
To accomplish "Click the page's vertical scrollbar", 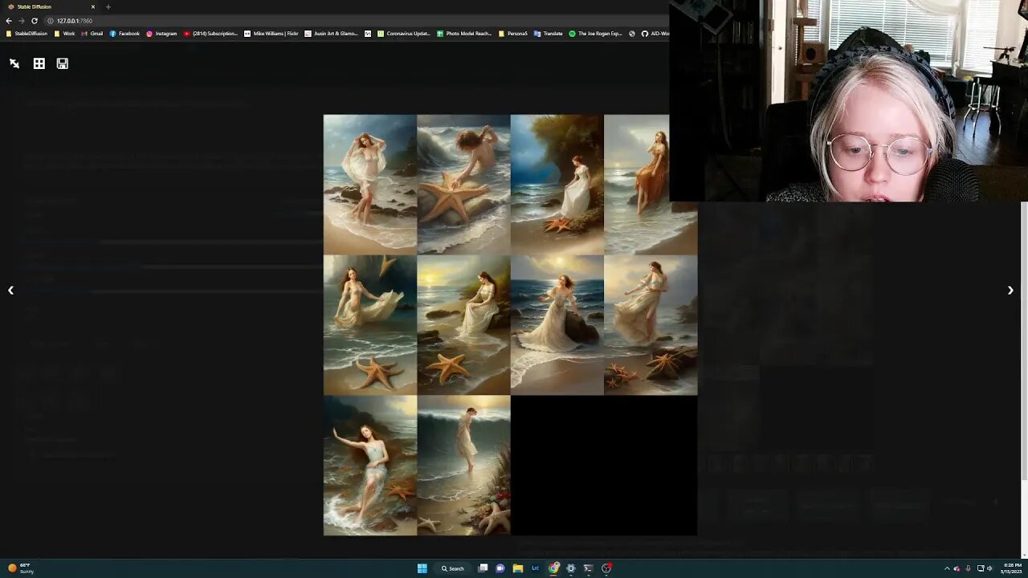I will 1024,341.
